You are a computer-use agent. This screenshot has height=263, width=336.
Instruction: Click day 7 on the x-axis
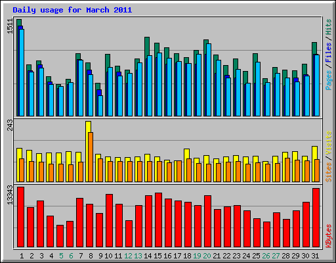[81, 256]
